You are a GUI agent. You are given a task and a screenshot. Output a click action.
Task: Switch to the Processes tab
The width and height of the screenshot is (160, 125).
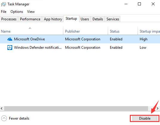click(x=9, y=19)
